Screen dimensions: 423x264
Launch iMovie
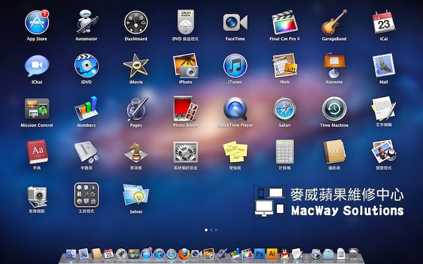(x=136, y=66)
